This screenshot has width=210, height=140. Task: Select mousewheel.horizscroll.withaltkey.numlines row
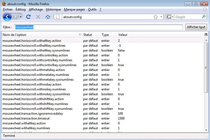click(x=103, y=46)
